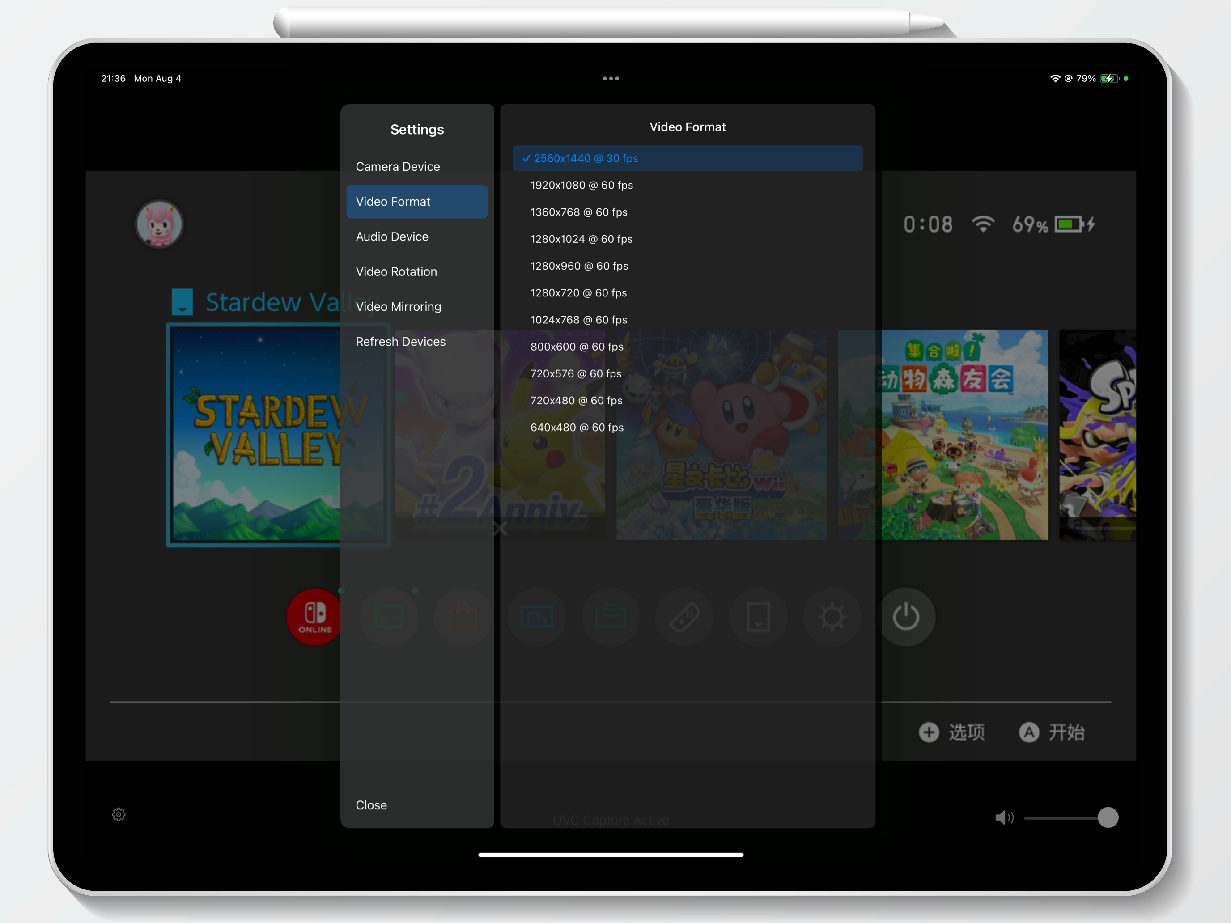Tap the iPad battery status icon
The image size is (1231, 923).
[x=1109, y=78]
